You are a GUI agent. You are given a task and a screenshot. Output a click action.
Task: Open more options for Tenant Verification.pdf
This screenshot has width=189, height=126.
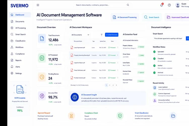click(x=118, y=70)
